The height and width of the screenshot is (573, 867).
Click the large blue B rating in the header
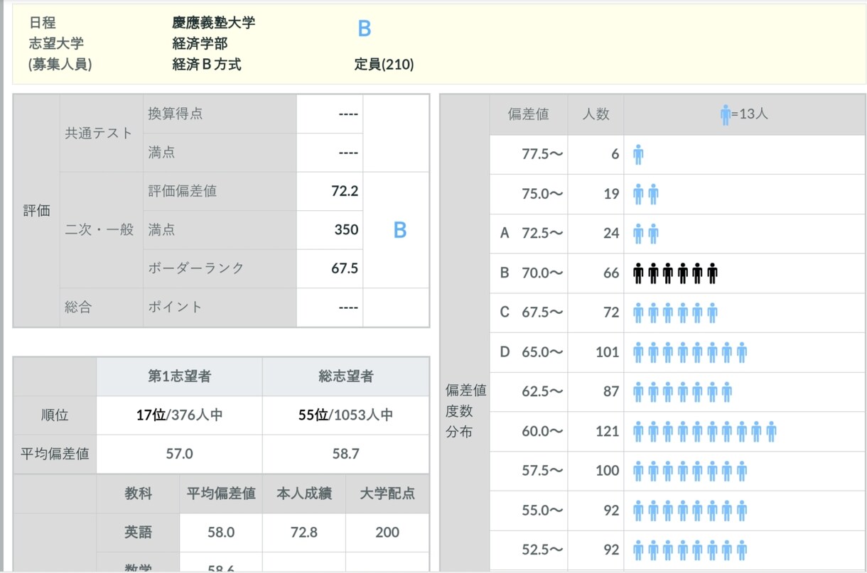tap(365, 29)
